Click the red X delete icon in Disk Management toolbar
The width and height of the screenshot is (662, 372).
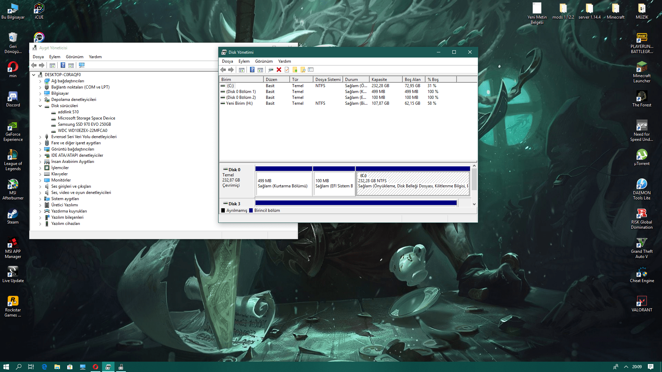pos(279,70)
